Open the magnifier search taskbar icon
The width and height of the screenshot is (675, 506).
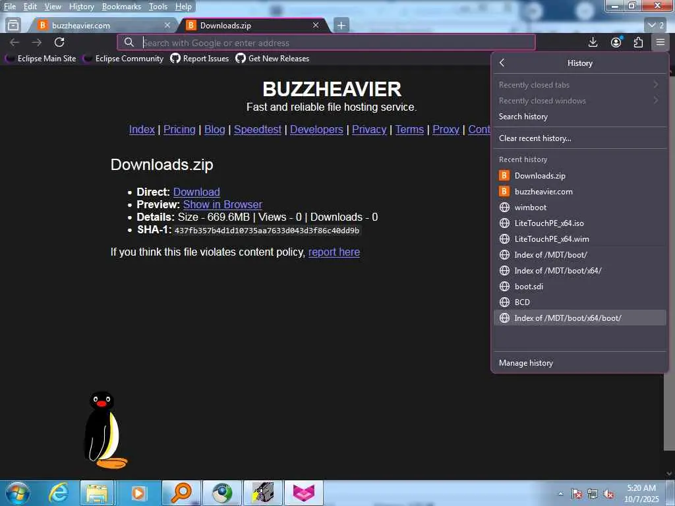coord(181,493)
